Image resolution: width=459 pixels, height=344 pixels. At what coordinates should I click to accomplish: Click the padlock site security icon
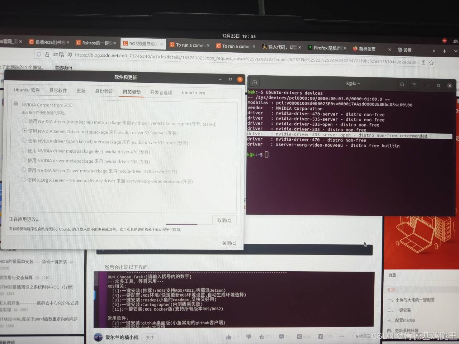pyautogui.click(x=47, y=54)
